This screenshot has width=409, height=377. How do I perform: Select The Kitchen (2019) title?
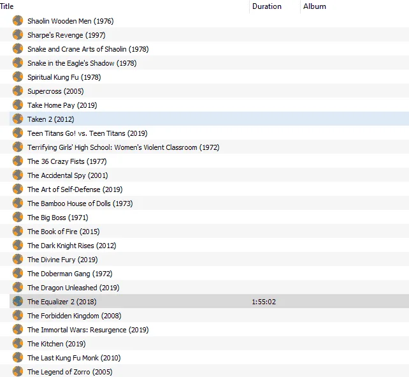click(x=56, y=344)
